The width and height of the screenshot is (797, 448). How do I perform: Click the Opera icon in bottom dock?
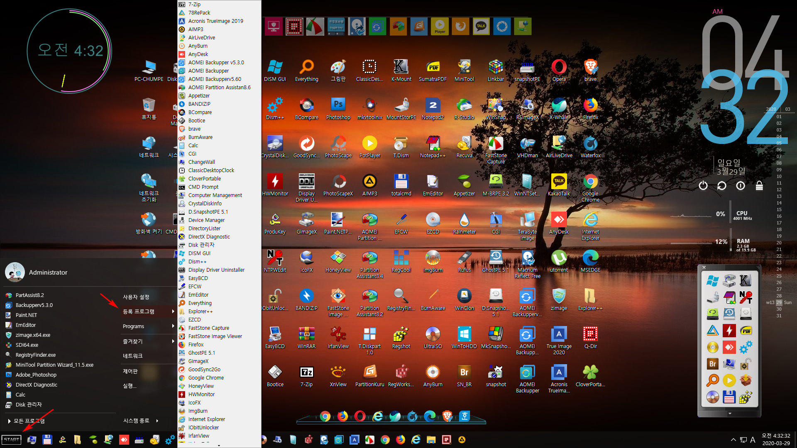pyautogui.click(x=360, y=416)
